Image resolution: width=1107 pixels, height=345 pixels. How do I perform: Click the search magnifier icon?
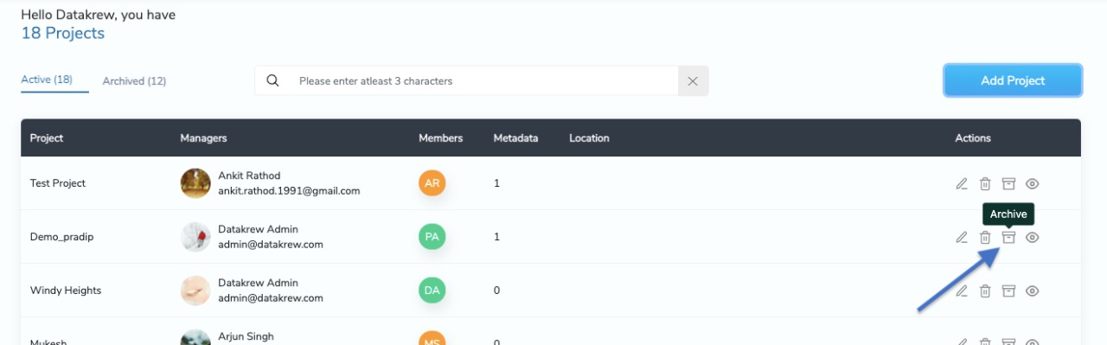(x=272, y=80)
